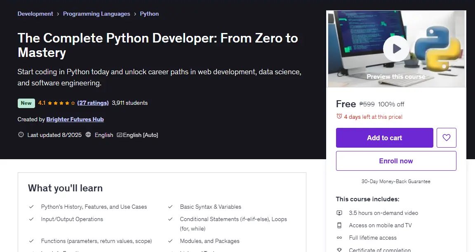Click checkmark beside Input/Output Operations
475x252 pixels.
click(x=31, y=219)
